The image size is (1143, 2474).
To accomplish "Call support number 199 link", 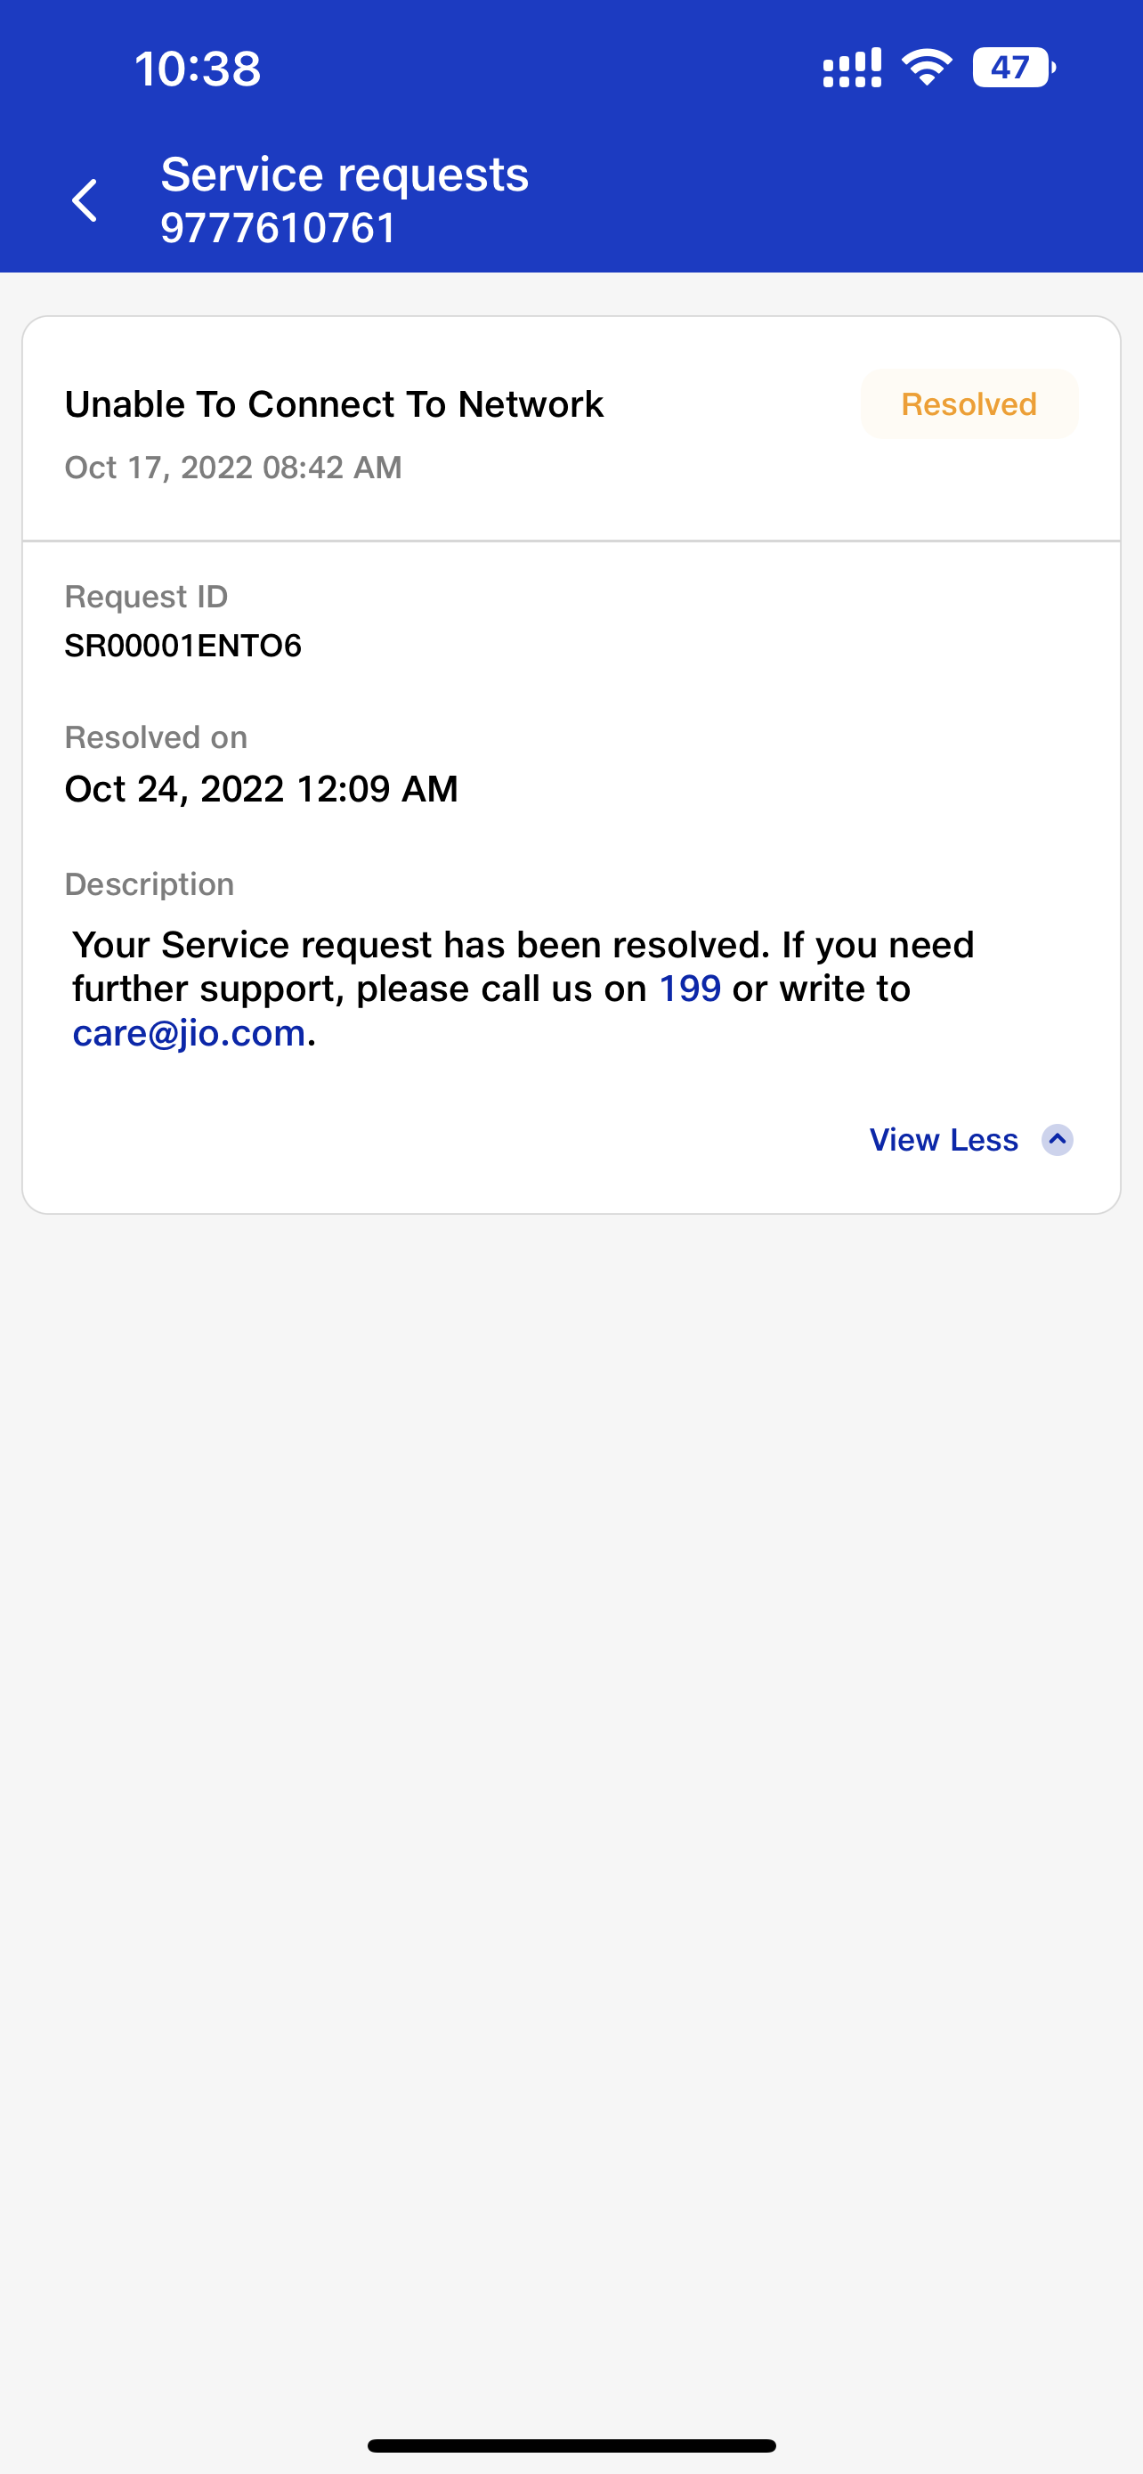I will [x=689, y=989].
